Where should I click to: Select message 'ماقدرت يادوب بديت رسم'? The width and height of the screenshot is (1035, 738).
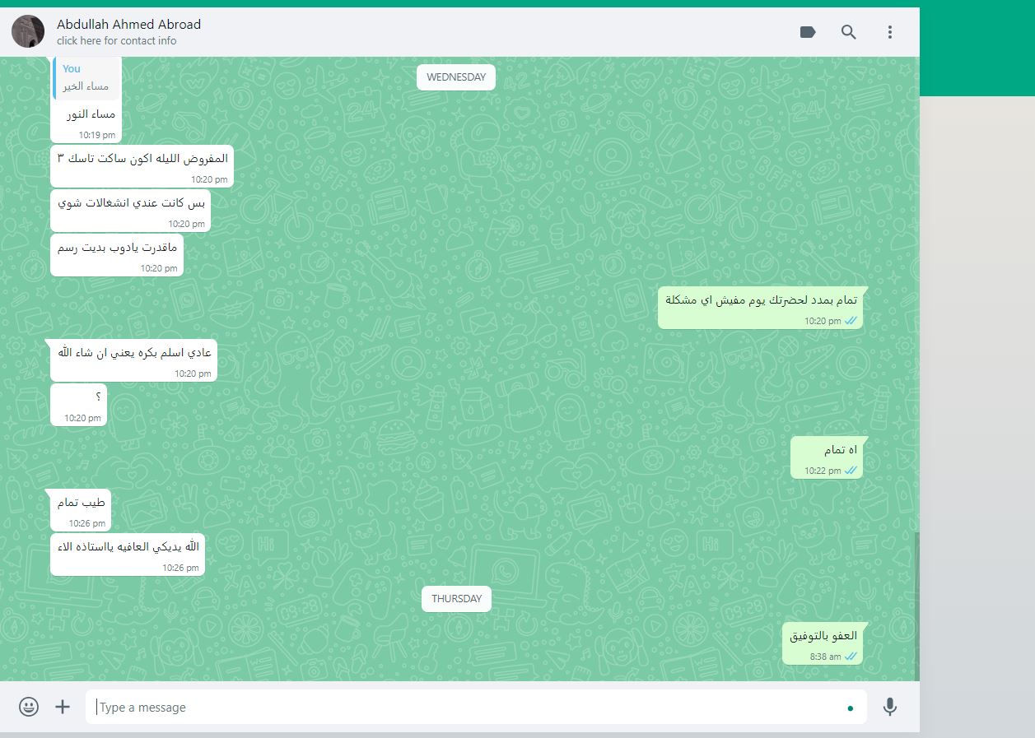coord(117,256)
